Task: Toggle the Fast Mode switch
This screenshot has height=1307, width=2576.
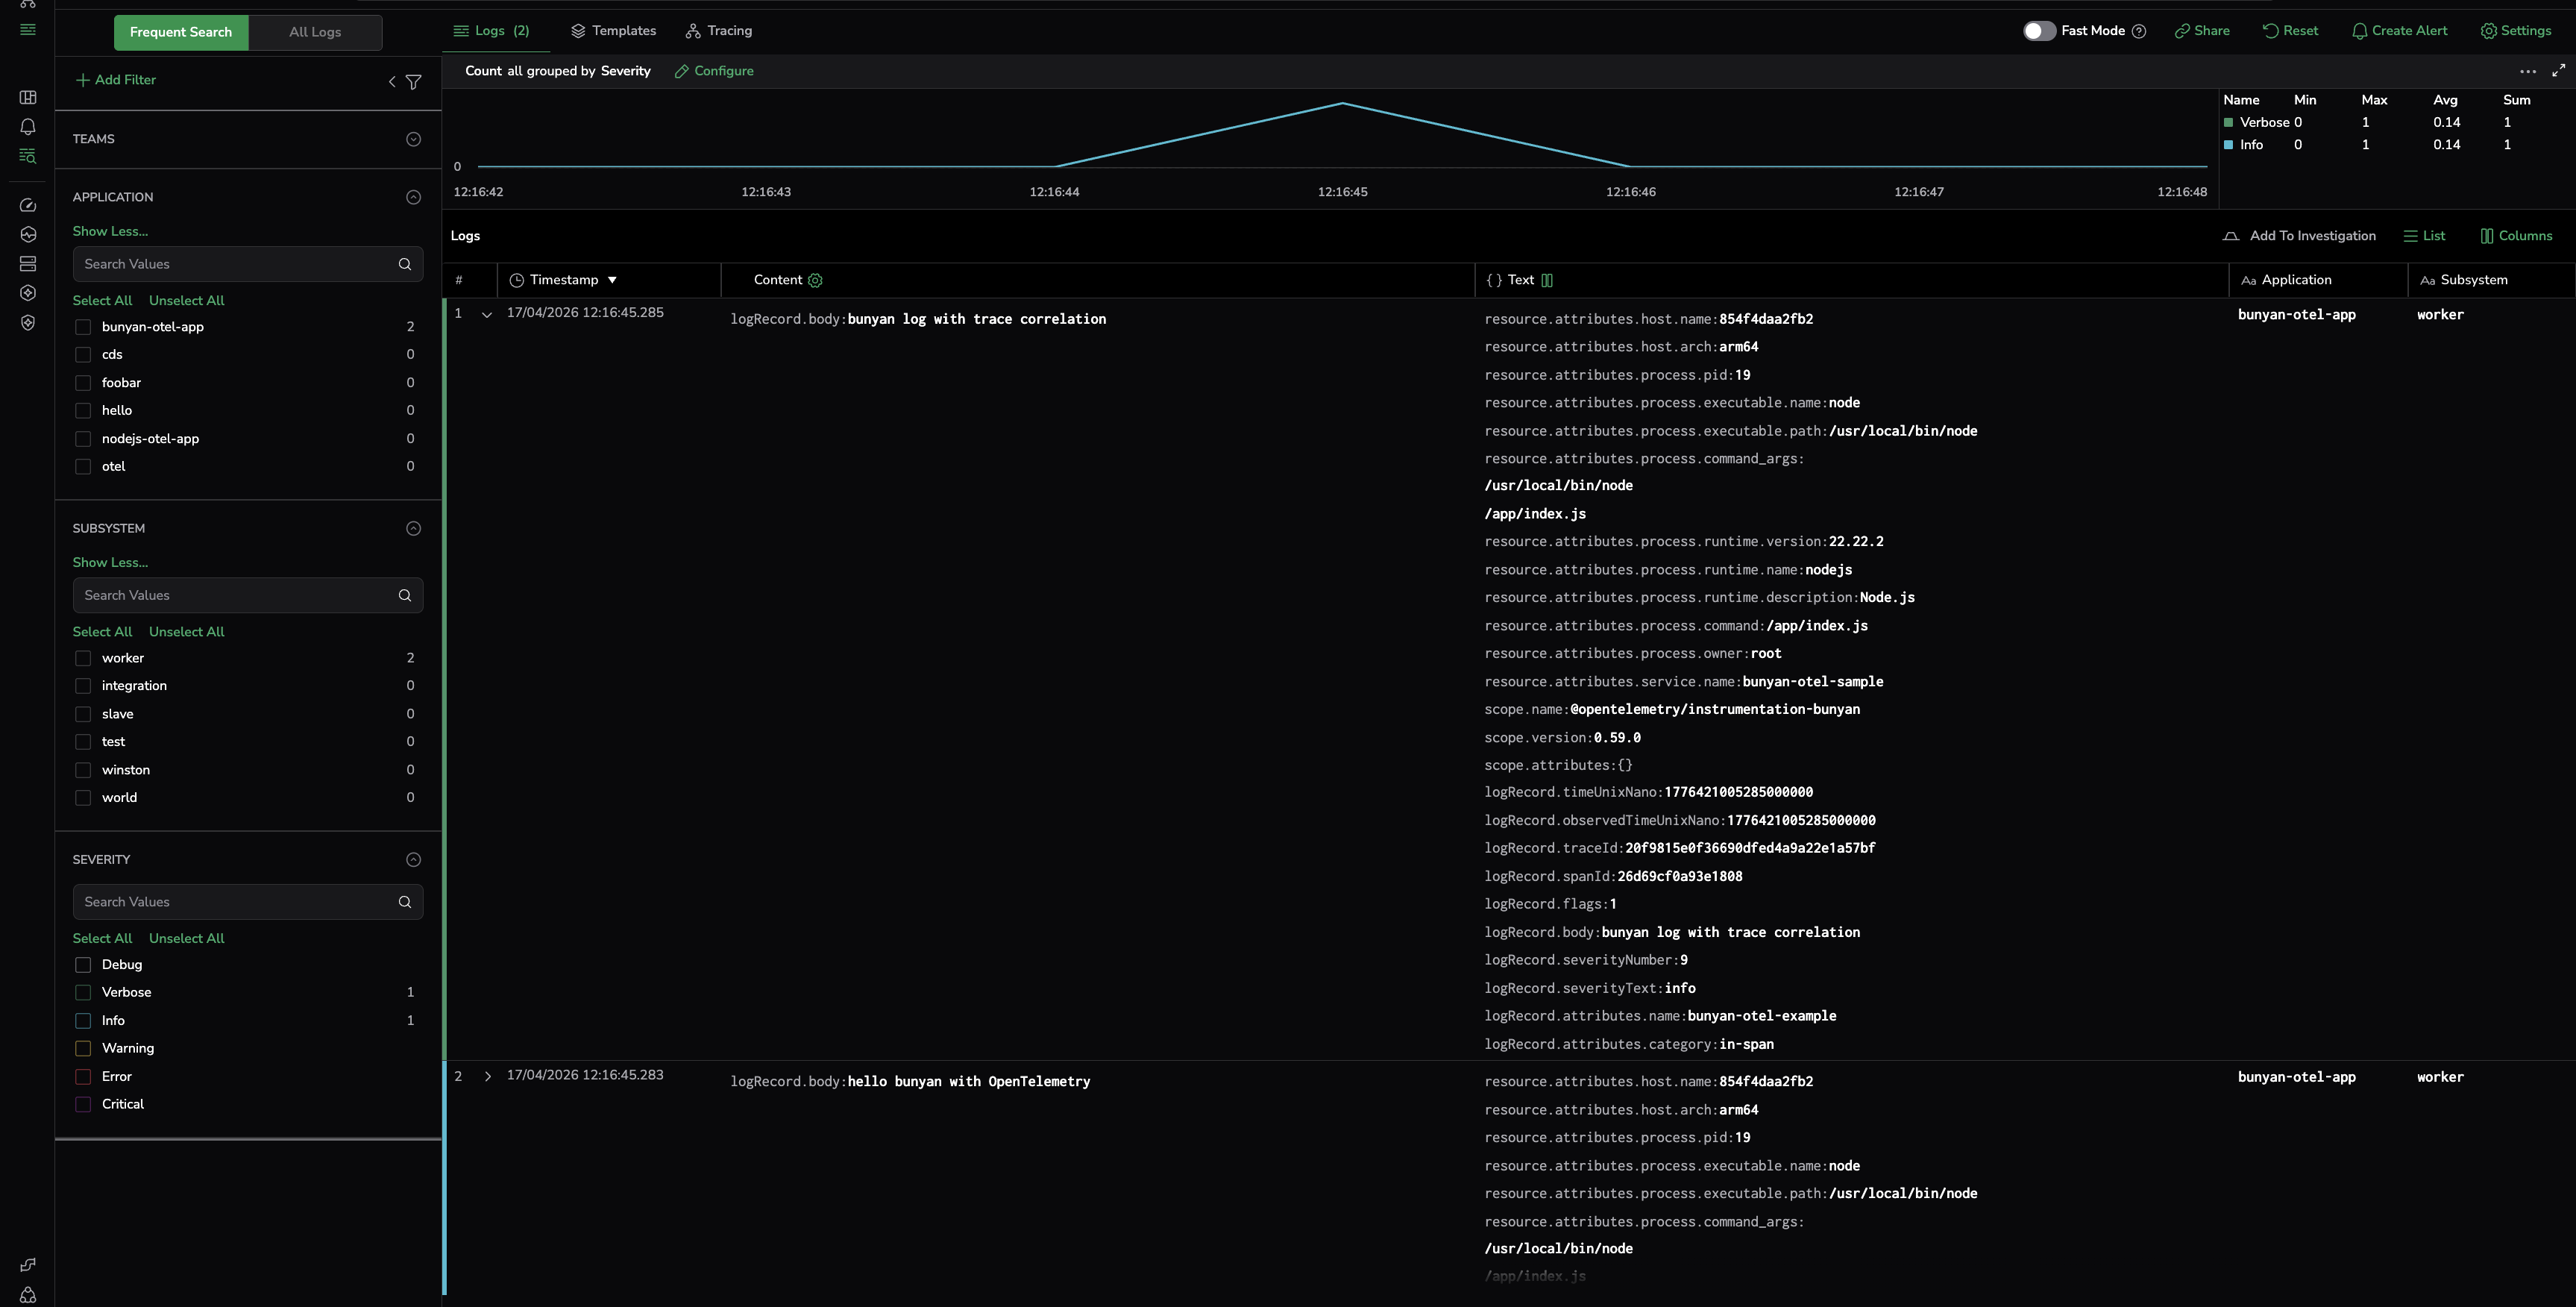Action: pos(2038,31)
